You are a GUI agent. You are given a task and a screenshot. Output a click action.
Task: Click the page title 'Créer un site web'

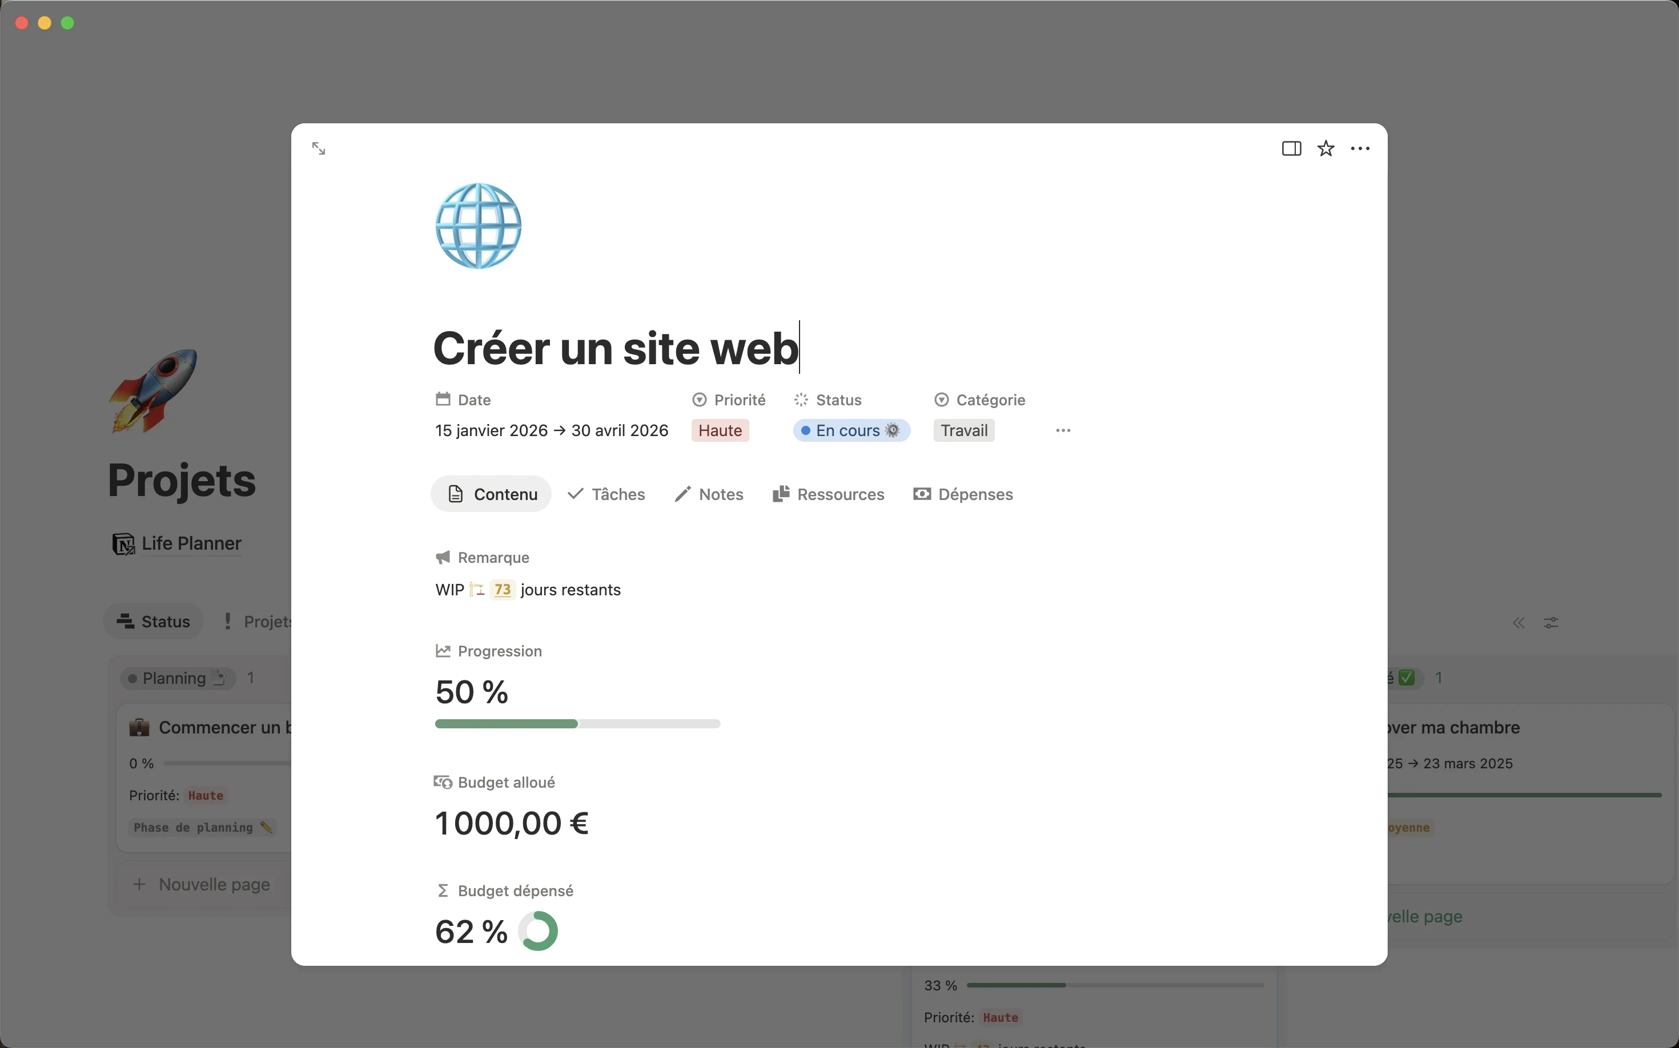615,348
